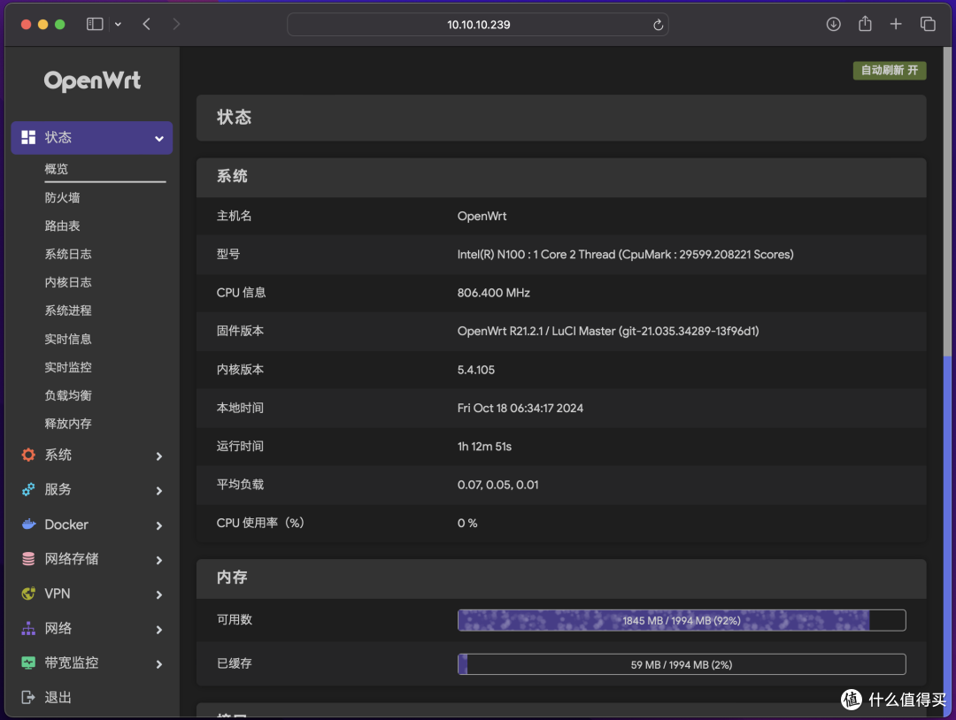Click the OpenWrt logo
This screenshot has width=956, height=720.
click(92, 80)
